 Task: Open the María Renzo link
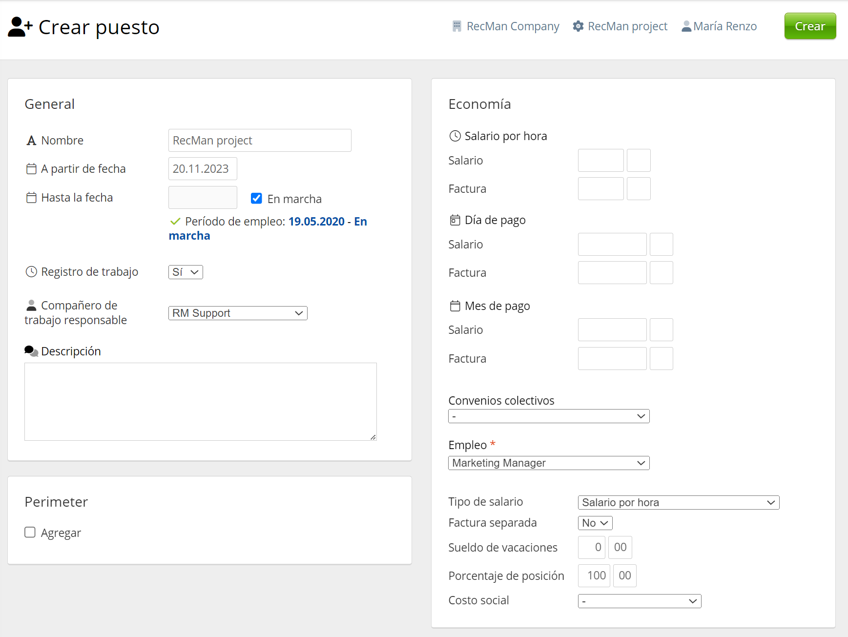(x=724, y=26)
